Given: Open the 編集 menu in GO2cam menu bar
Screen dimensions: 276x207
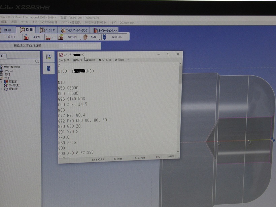Looking at the screenshot, I should click(4, 22).
